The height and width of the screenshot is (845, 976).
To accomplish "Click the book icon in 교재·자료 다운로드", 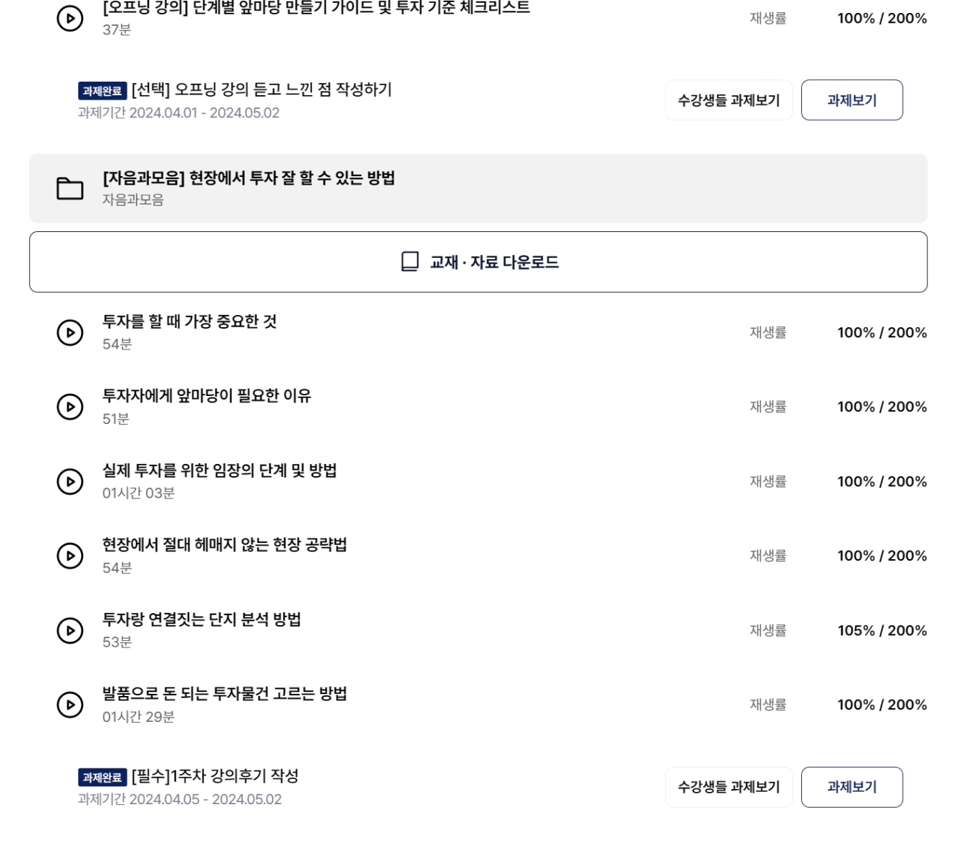I will pos(410,261).
